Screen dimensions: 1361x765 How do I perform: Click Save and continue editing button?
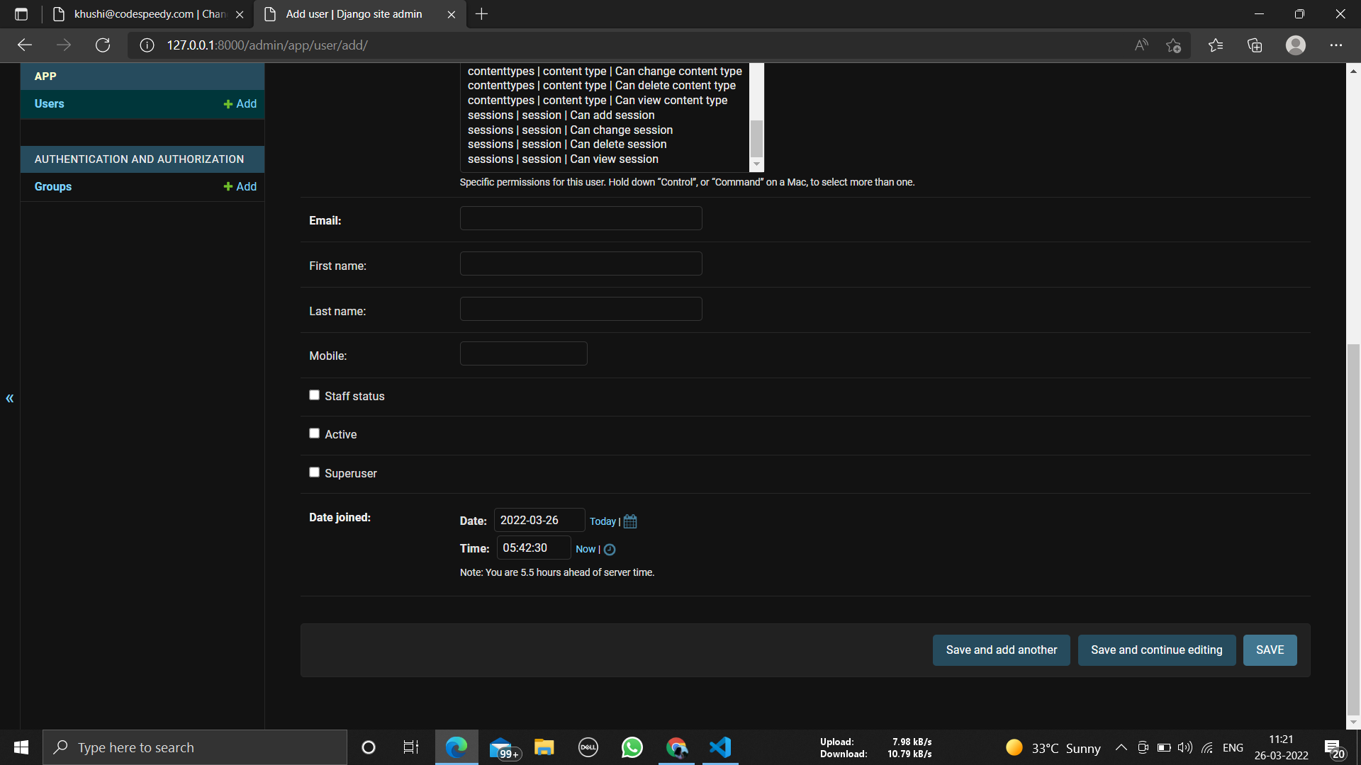click(x=1156, y=650)
